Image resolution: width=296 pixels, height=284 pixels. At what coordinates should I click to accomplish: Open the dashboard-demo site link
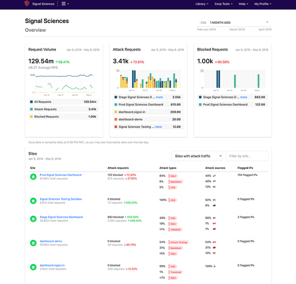pos(51,241)
